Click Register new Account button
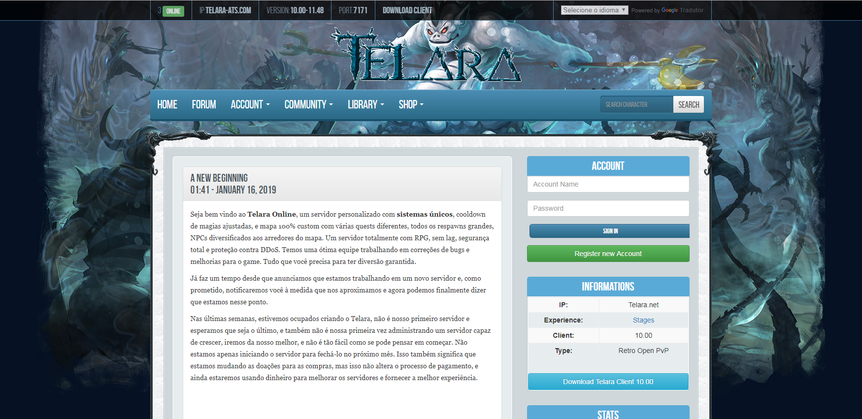The image size is (862, 419). point(608,254)
